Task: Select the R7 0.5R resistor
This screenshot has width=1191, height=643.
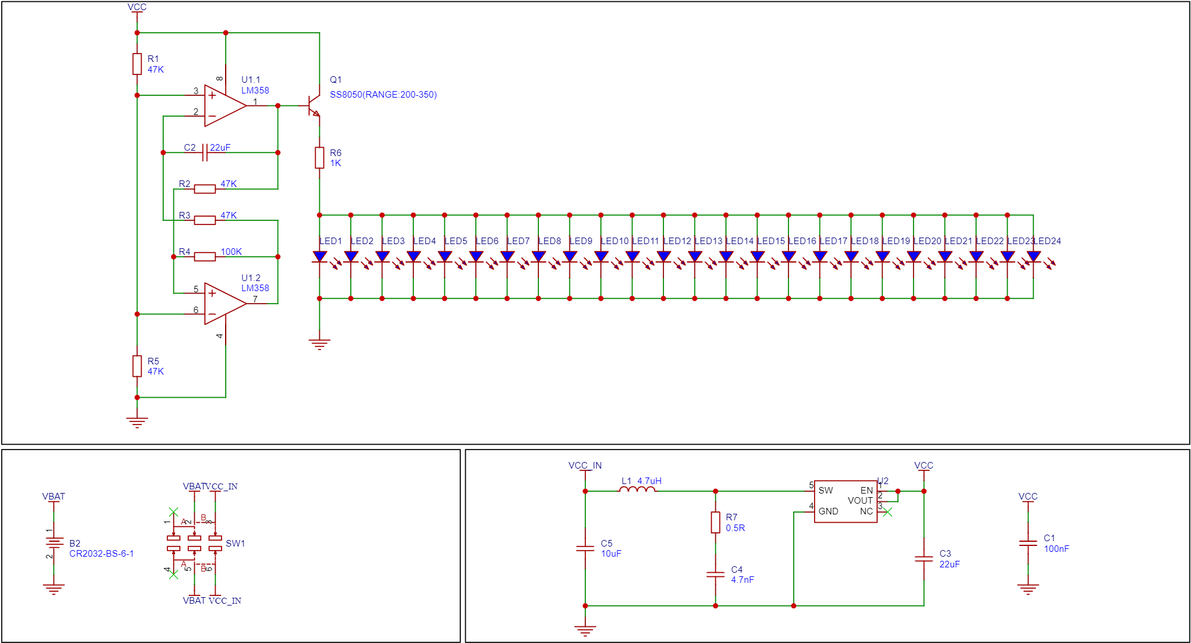Action: [715, 522]
